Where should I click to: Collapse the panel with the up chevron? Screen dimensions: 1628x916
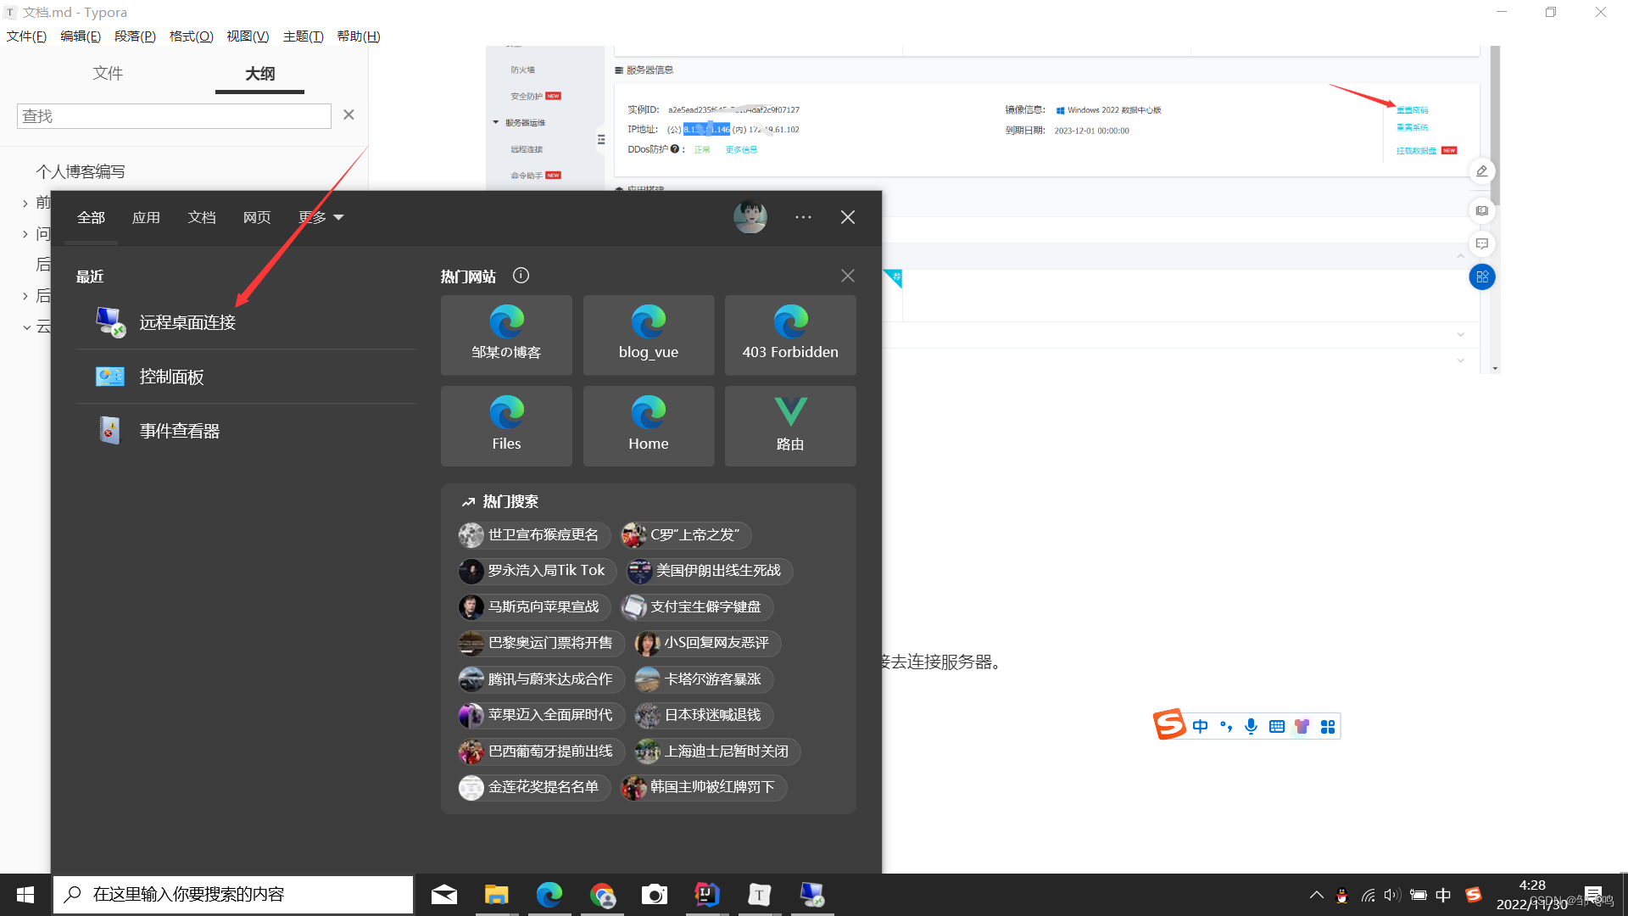pyautogui.click(x=1461, y=256)
